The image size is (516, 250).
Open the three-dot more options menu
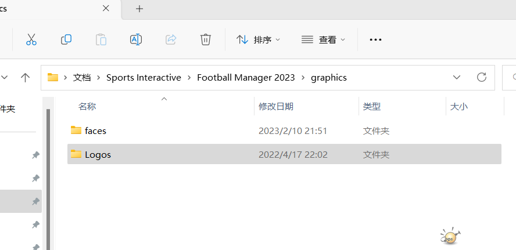pyautogui.click(x=375, y=40)
